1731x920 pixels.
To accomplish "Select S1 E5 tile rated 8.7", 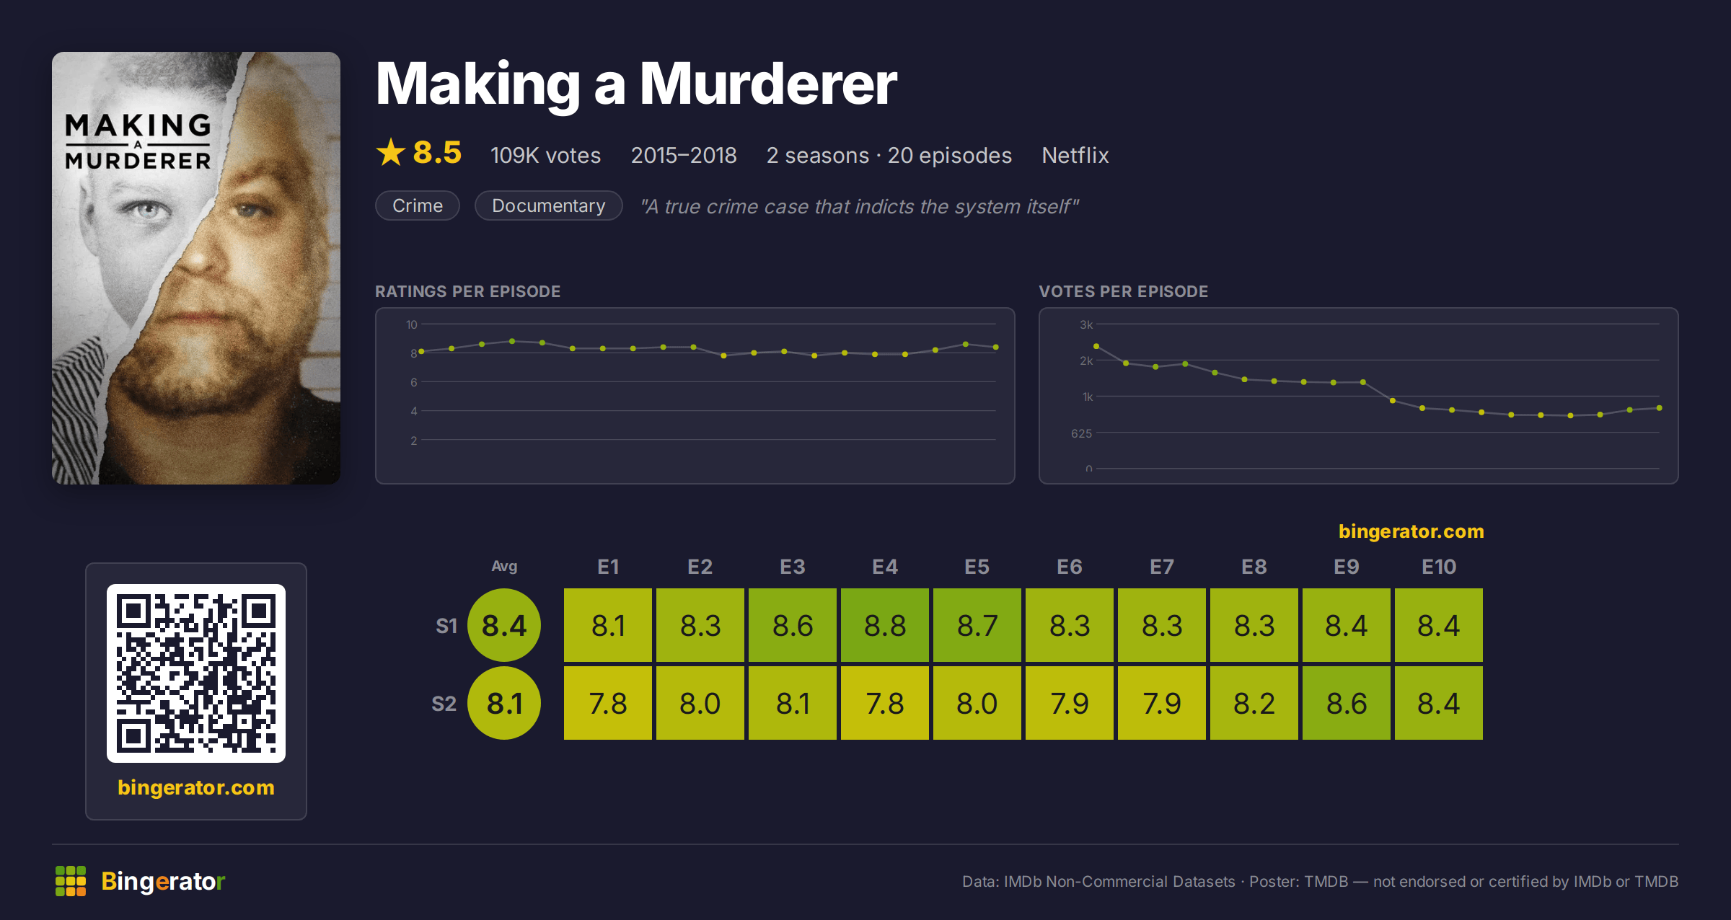I will pyautogui.click(x=977, y=625).
